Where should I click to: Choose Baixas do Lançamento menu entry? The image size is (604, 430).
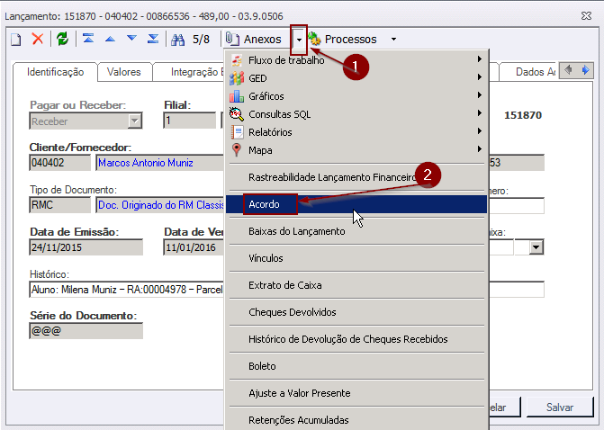click(296, 231)
